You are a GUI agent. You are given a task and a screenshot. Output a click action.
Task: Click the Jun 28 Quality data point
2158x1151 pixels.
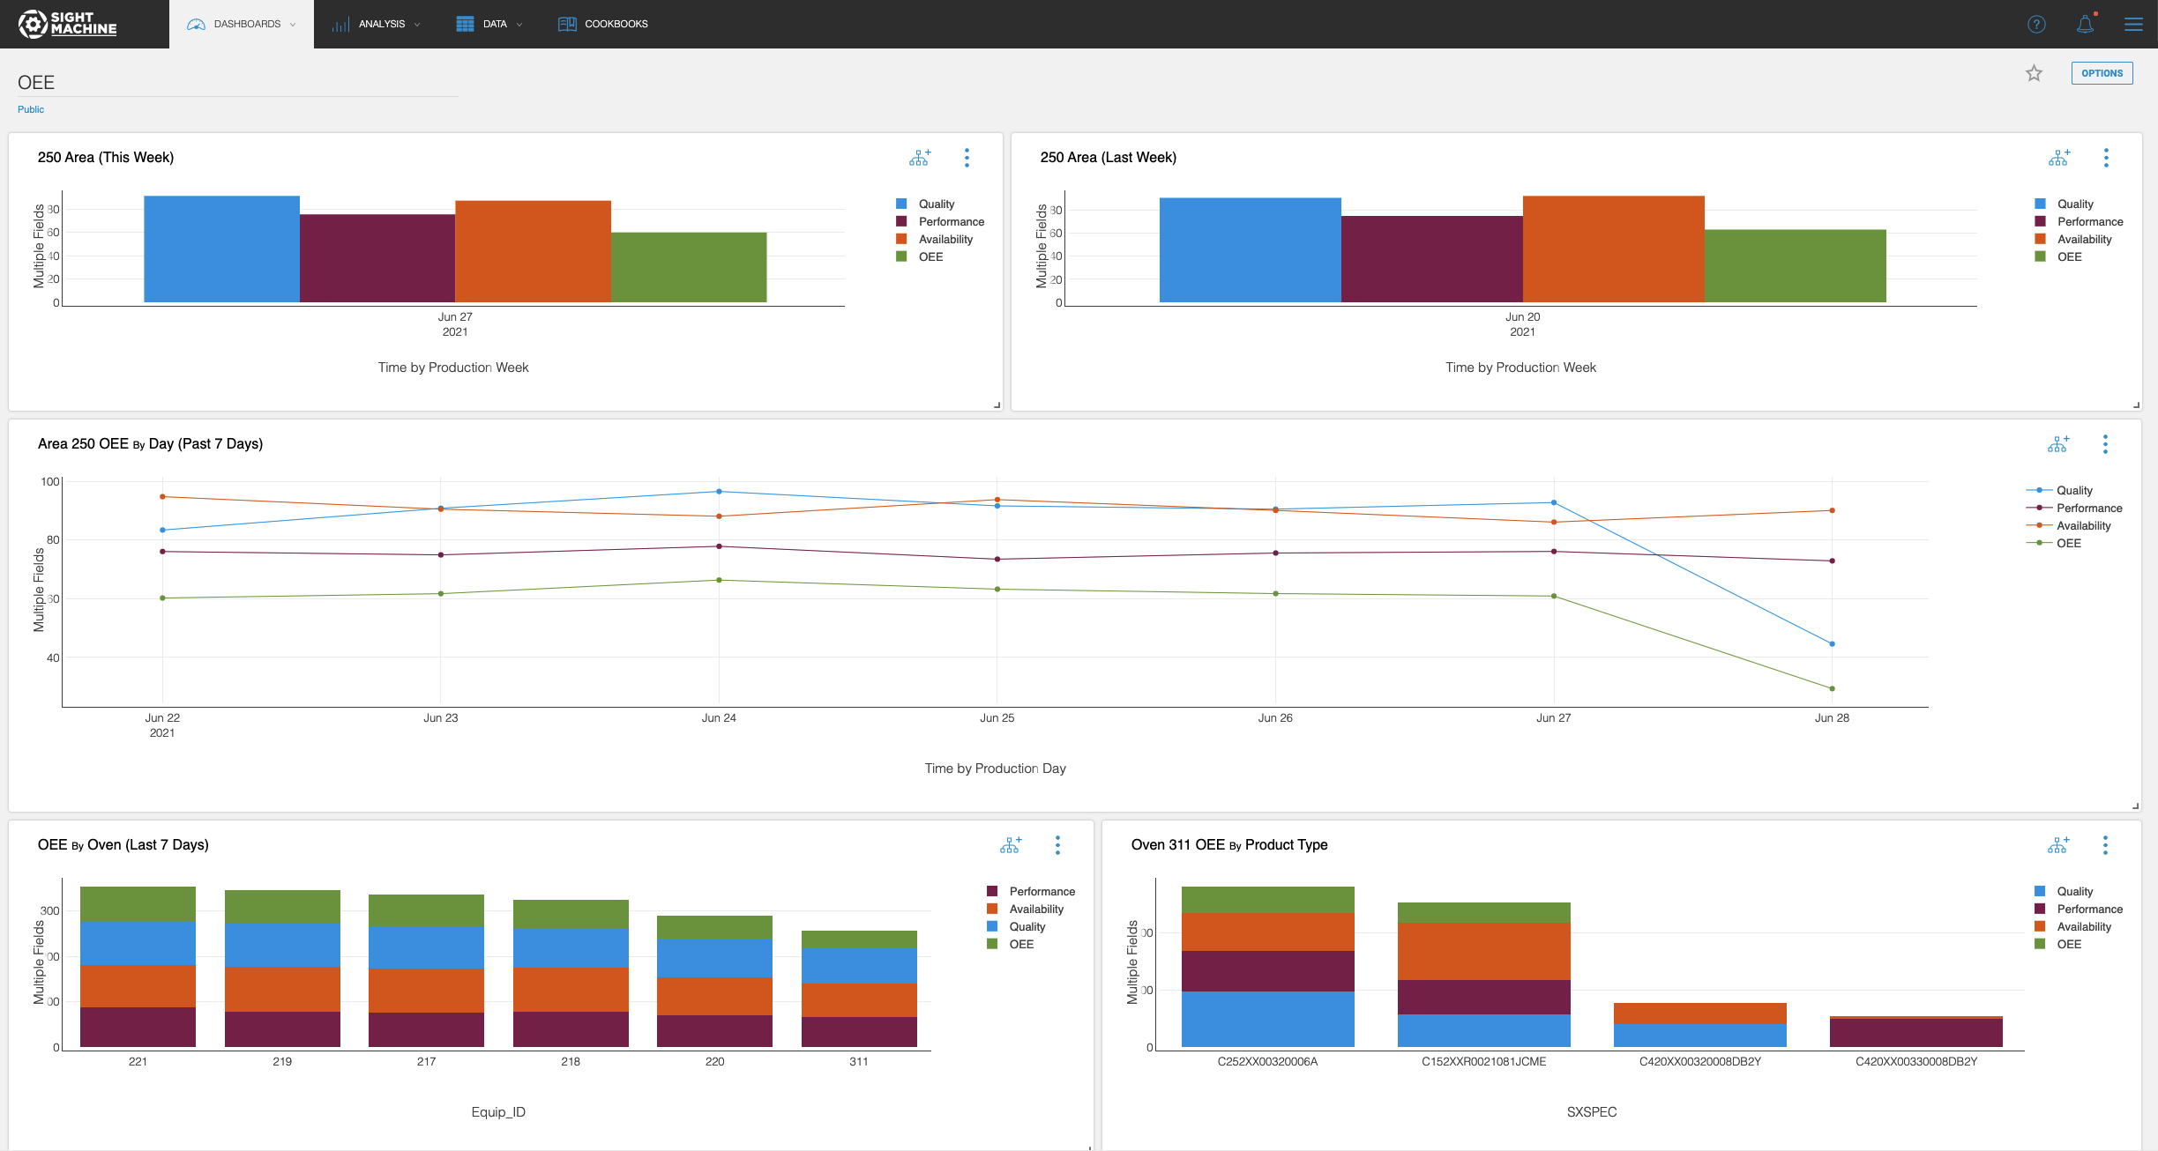pos(1832,644)
